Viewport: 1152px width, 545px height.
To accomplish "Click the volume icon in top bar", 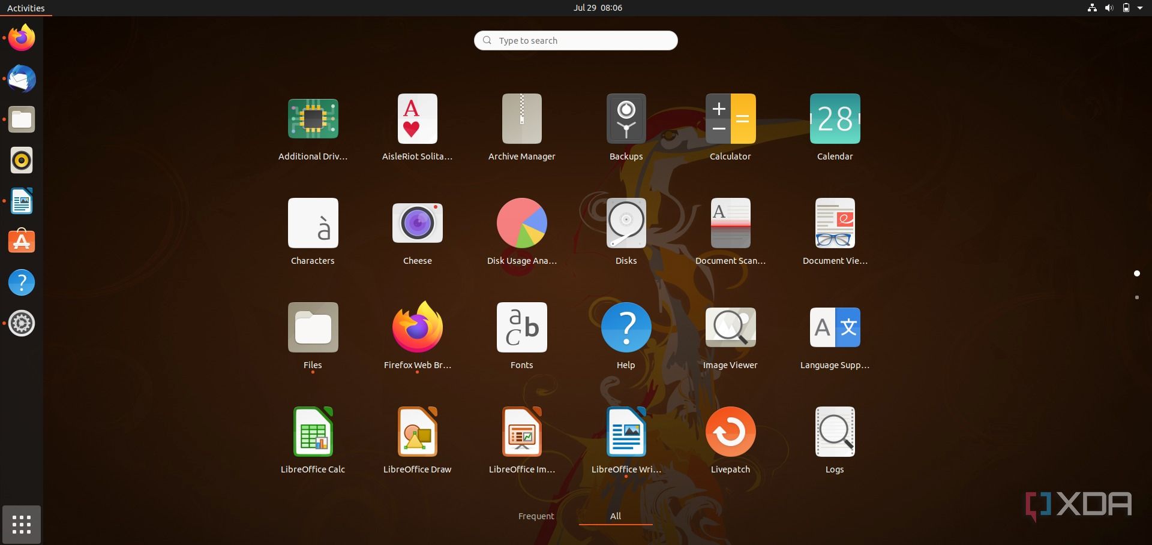I will 1109,8.
